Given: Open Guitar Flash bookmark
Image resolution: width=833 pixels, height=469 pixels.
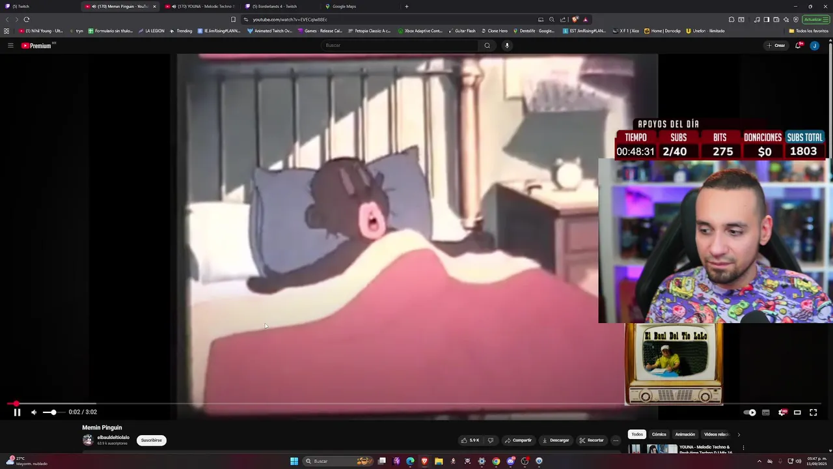Looking at the screenshot, I should pyautogui.click(x=462, y=31).
